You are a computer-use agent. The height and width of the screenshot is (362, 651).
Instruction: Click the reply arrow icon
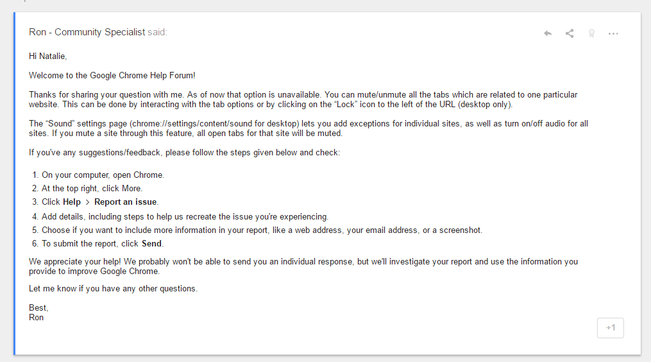click(x=548, y=33)
